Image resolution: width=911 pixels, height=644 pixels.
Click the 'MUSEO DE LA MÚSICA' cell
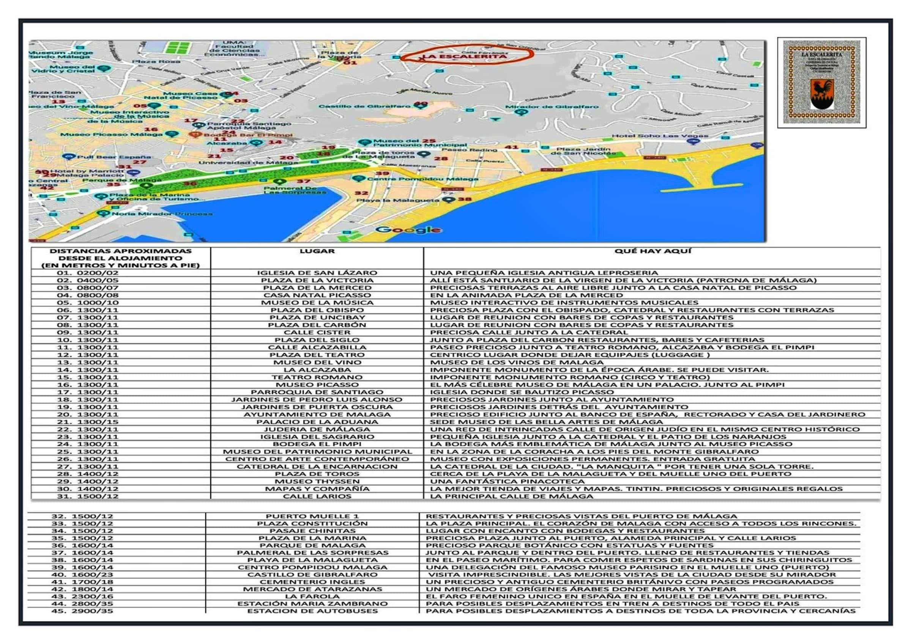point(317,302)
